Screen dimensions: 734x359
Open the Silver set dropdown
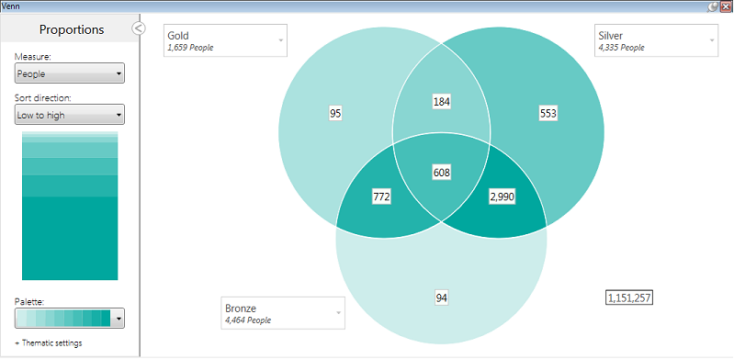[x=656, y=40]
